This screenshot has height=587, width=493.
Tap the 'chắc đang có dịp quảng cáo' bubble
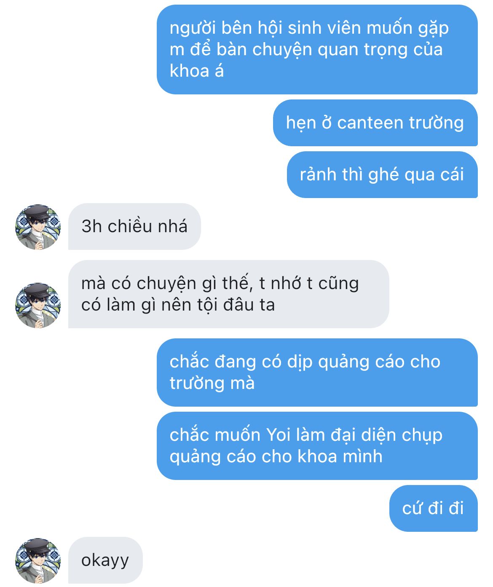[x=317, y=373]
